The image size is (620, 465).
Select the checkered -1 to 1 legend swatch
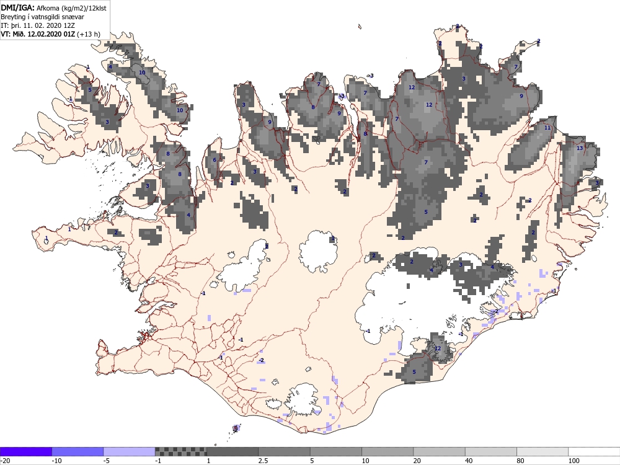(180, 451)
